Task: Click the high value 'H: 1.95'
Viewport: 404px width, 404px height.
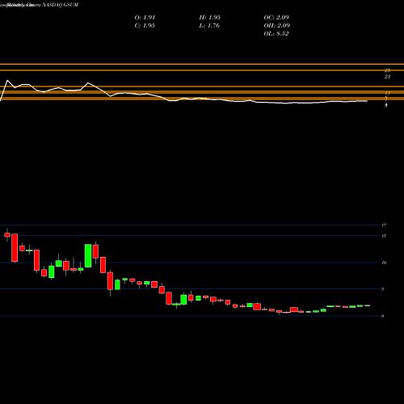Action: pyautogui.click(x=210, y=17)
